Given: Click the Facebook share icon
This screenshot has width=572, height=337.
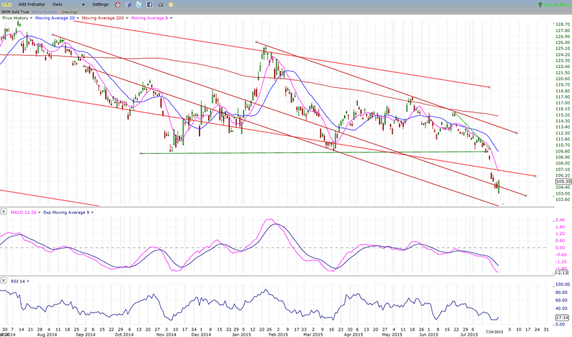Looking at the screenshot, I should coord(149,4).
